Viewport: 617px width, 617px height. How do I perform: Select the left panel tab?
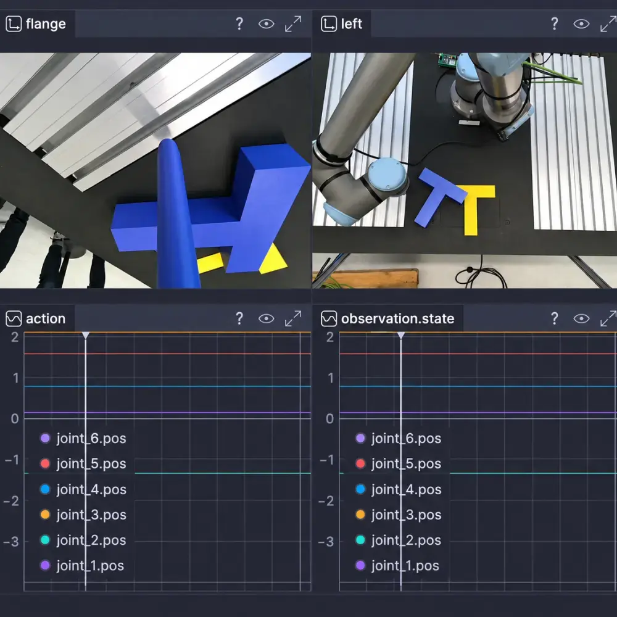342,24
